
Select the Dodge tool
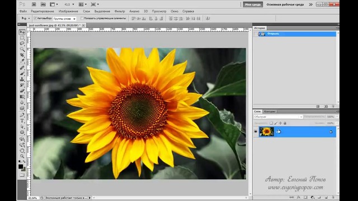click(22, 108)
